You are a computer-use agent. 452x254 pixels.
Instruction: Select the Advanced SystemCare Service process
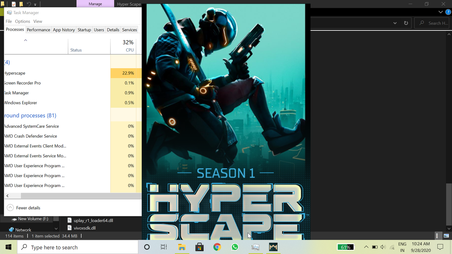[x=73, y=126]
